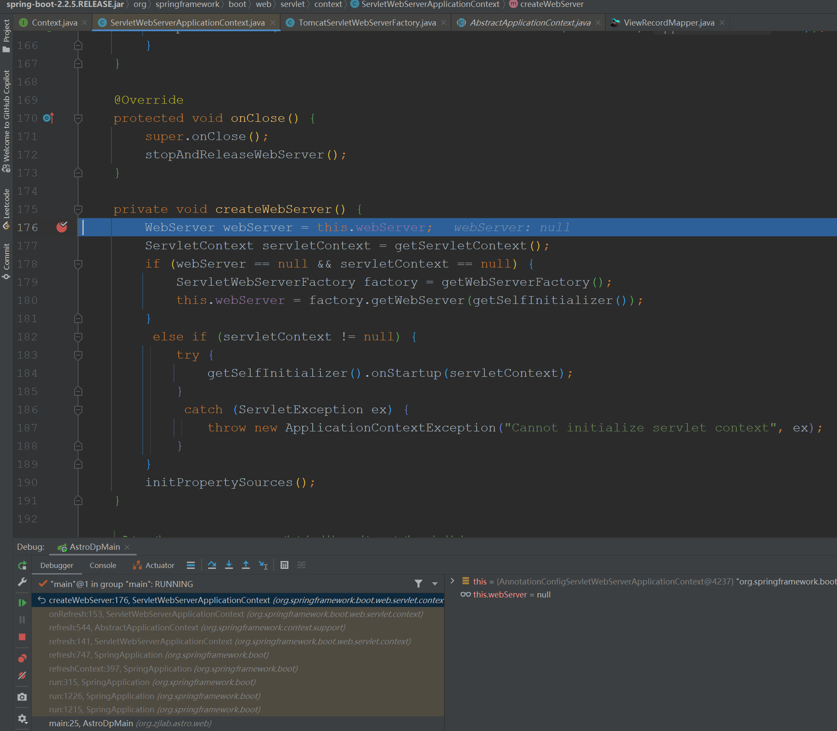Switch to TomcatServletWebServerFactory.java tab

coord(366,23)
